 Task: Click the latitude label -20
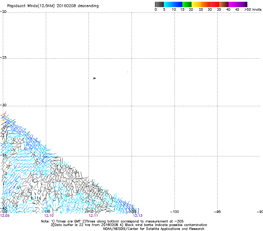click(x=3, y=12)
